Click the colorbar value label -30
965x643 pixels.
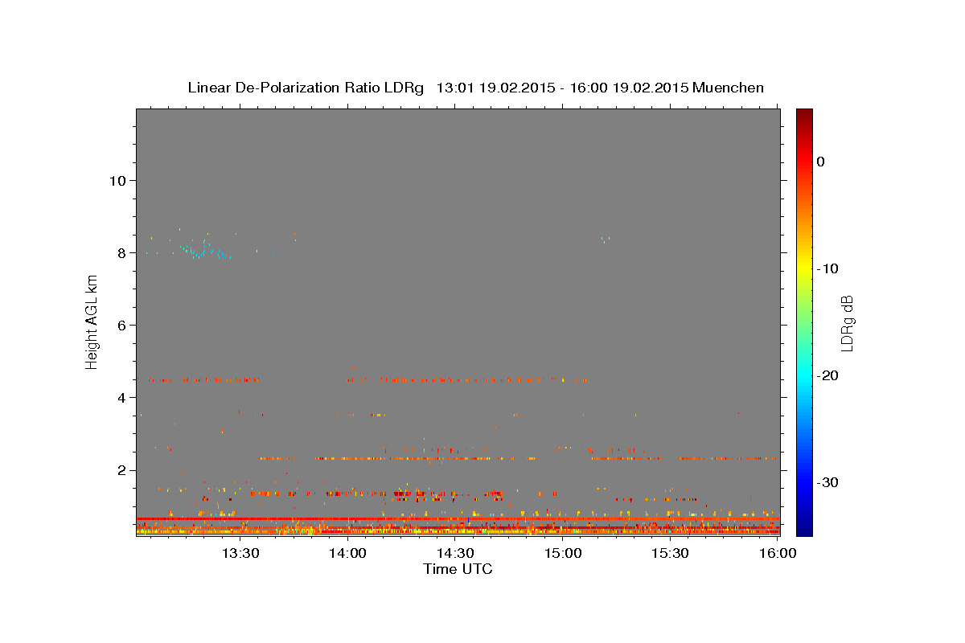[827, 482]
